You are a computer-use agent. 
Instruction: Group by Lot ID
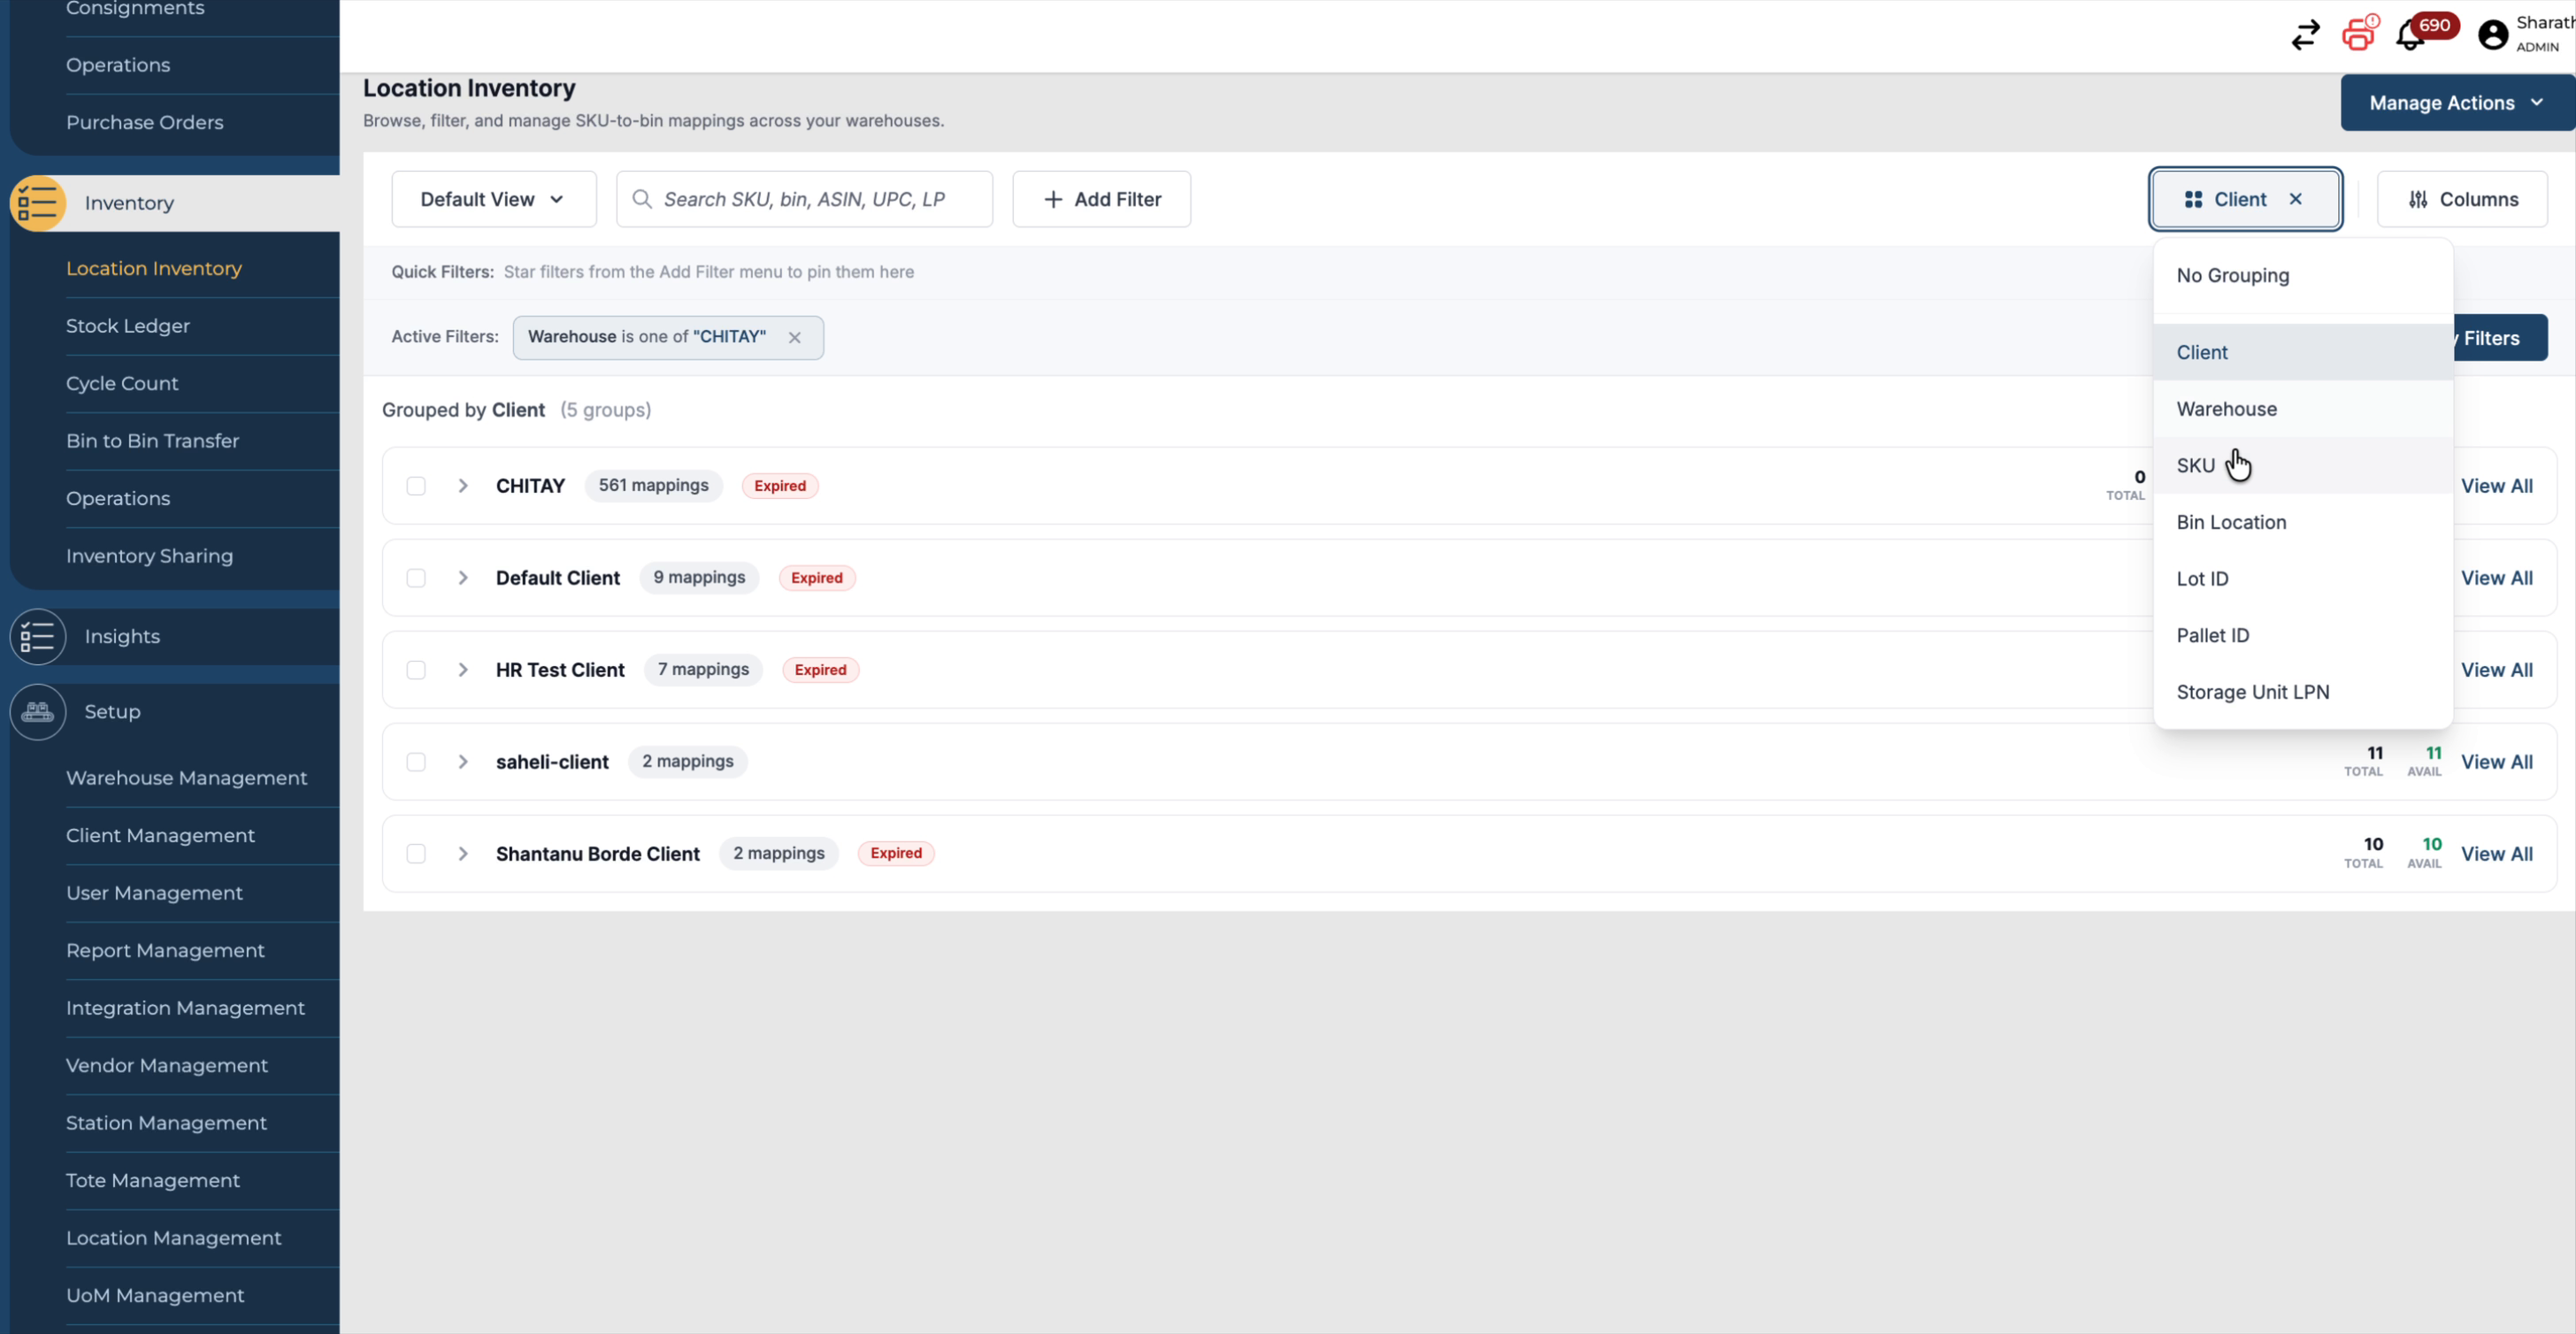(2303, 579)
